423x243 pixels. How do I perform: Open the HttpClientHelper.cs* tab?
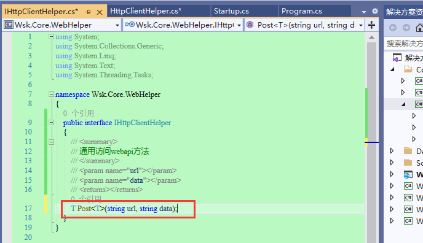146,11
